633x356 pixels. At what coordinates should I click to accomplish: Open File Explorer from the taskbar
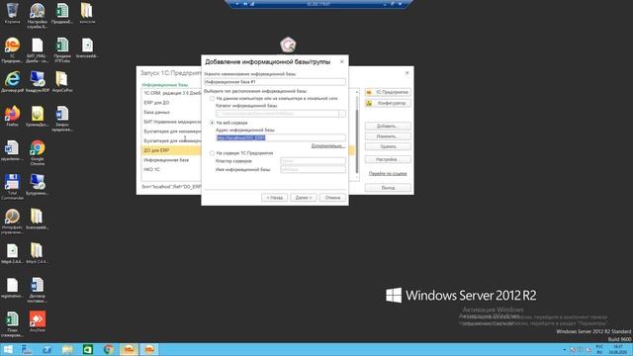click(x=67, y=349)
